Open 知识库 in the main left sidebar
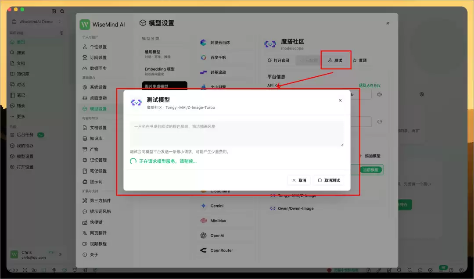 tap(37, 74)
